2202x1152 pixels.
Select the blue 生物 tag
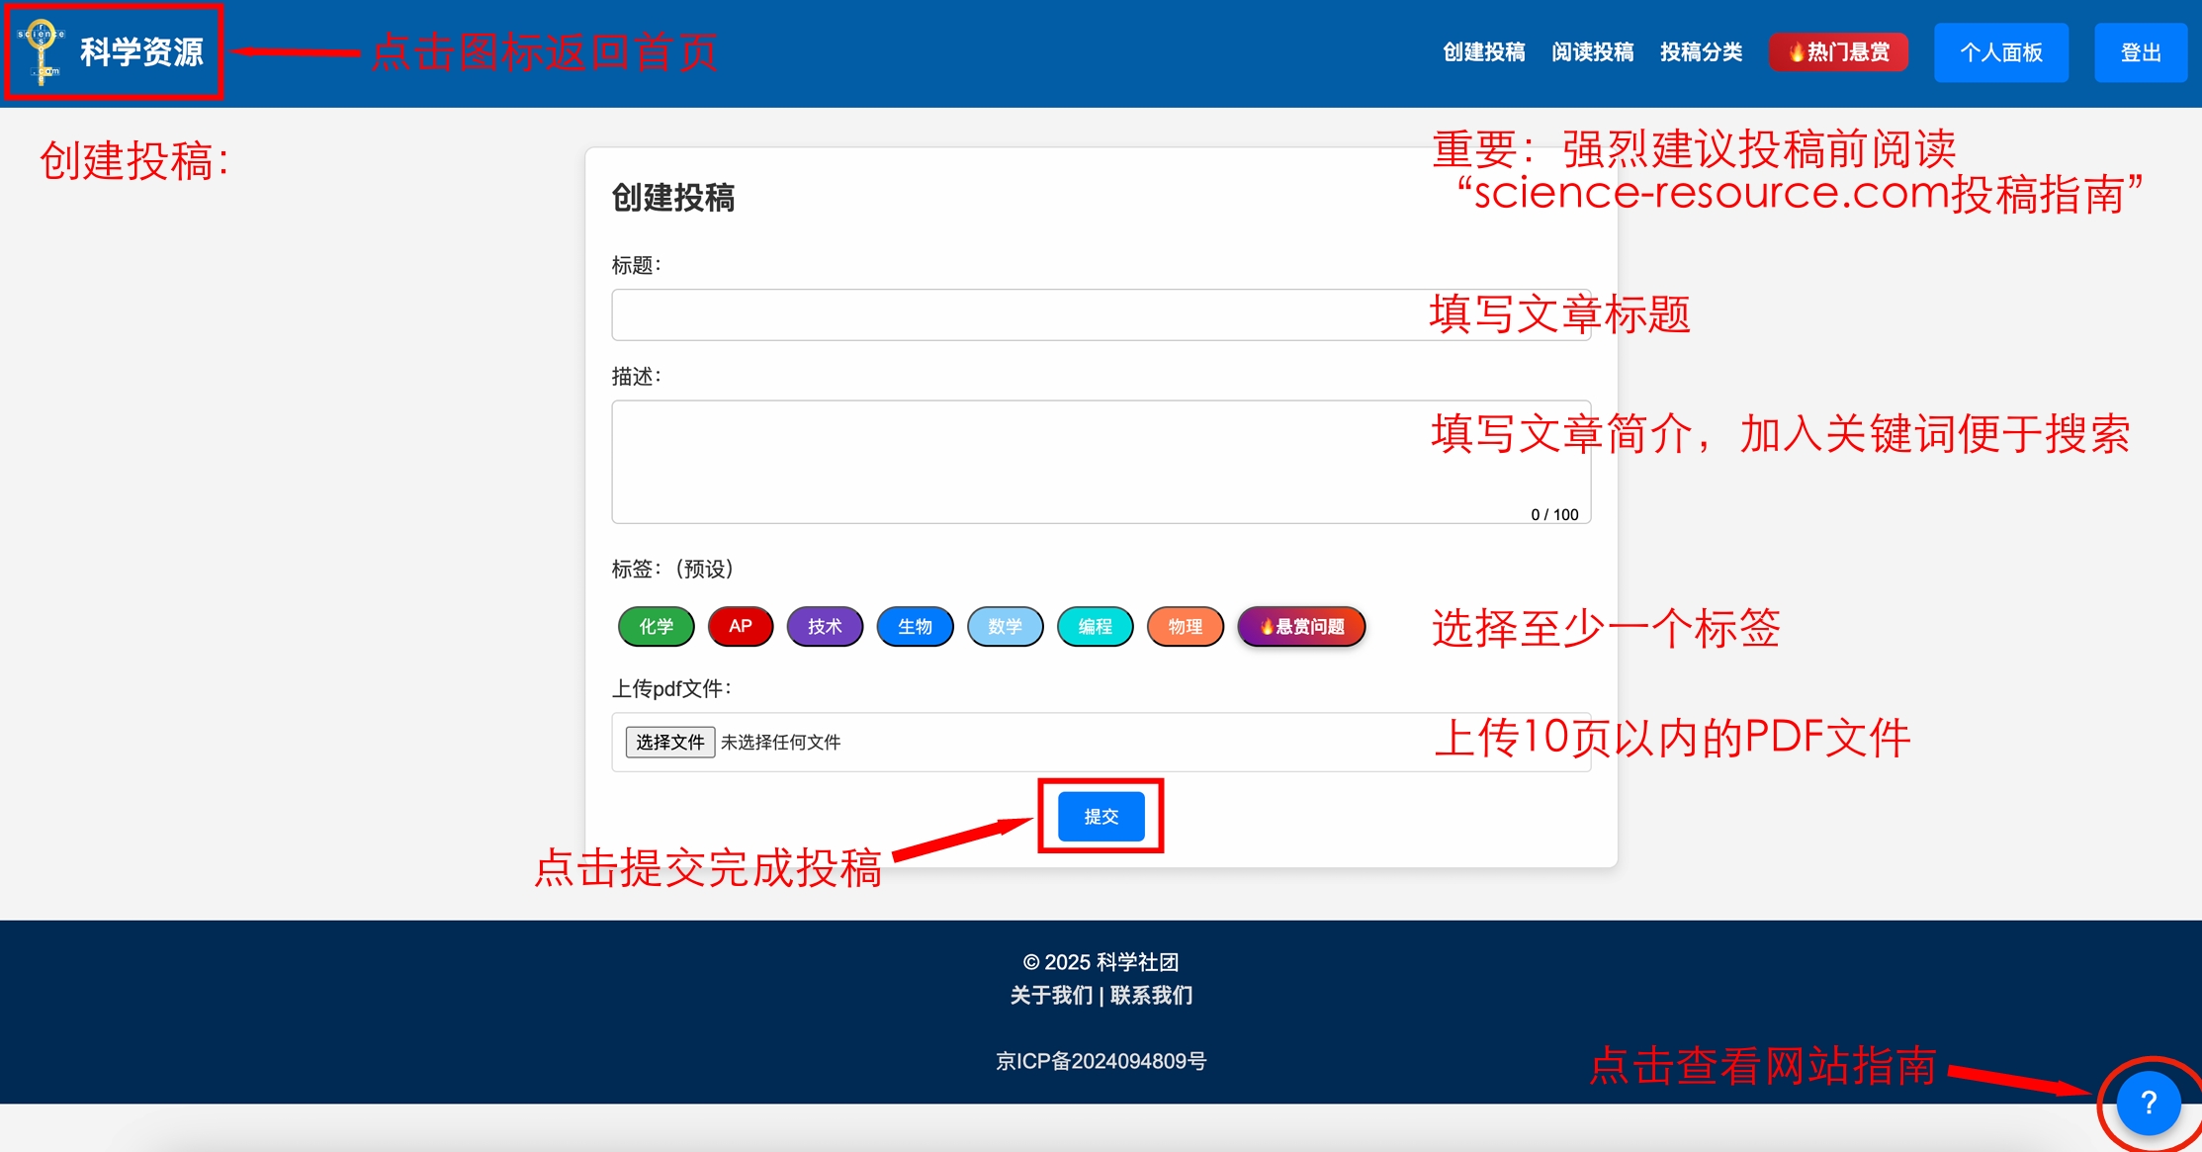(x=915, y=627)
